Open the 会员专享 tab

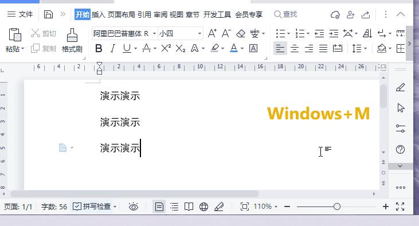(249, 14)
